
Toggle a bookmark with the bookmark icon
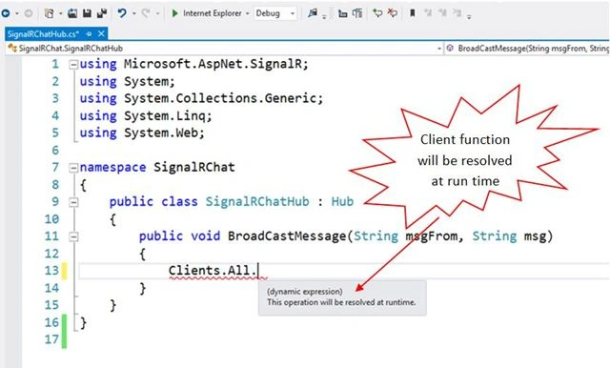[413, 13]
